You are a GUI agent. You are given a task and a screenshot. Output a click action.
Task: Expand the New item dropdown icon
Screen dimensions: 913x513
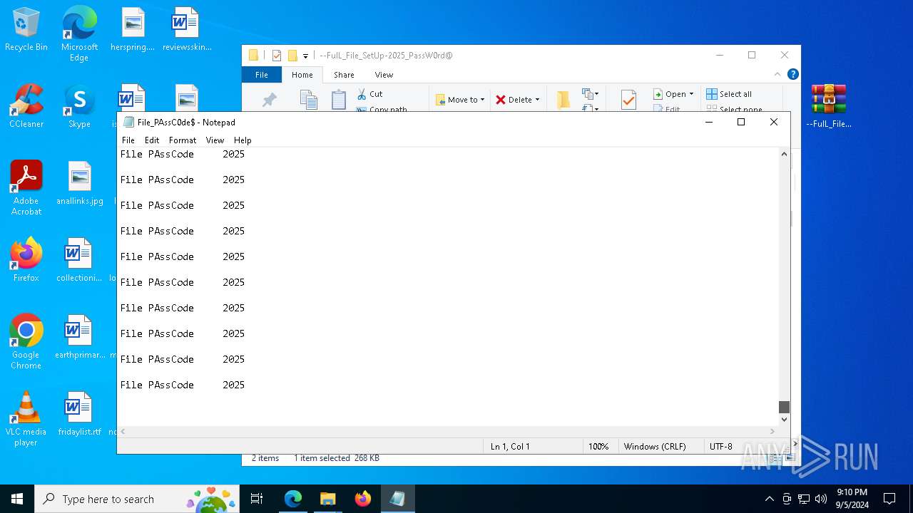coord(589,94)
